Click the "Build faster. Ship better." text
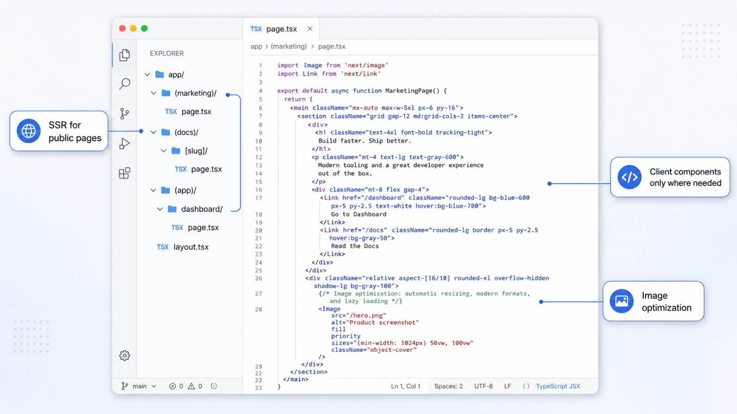 point(365,141)
